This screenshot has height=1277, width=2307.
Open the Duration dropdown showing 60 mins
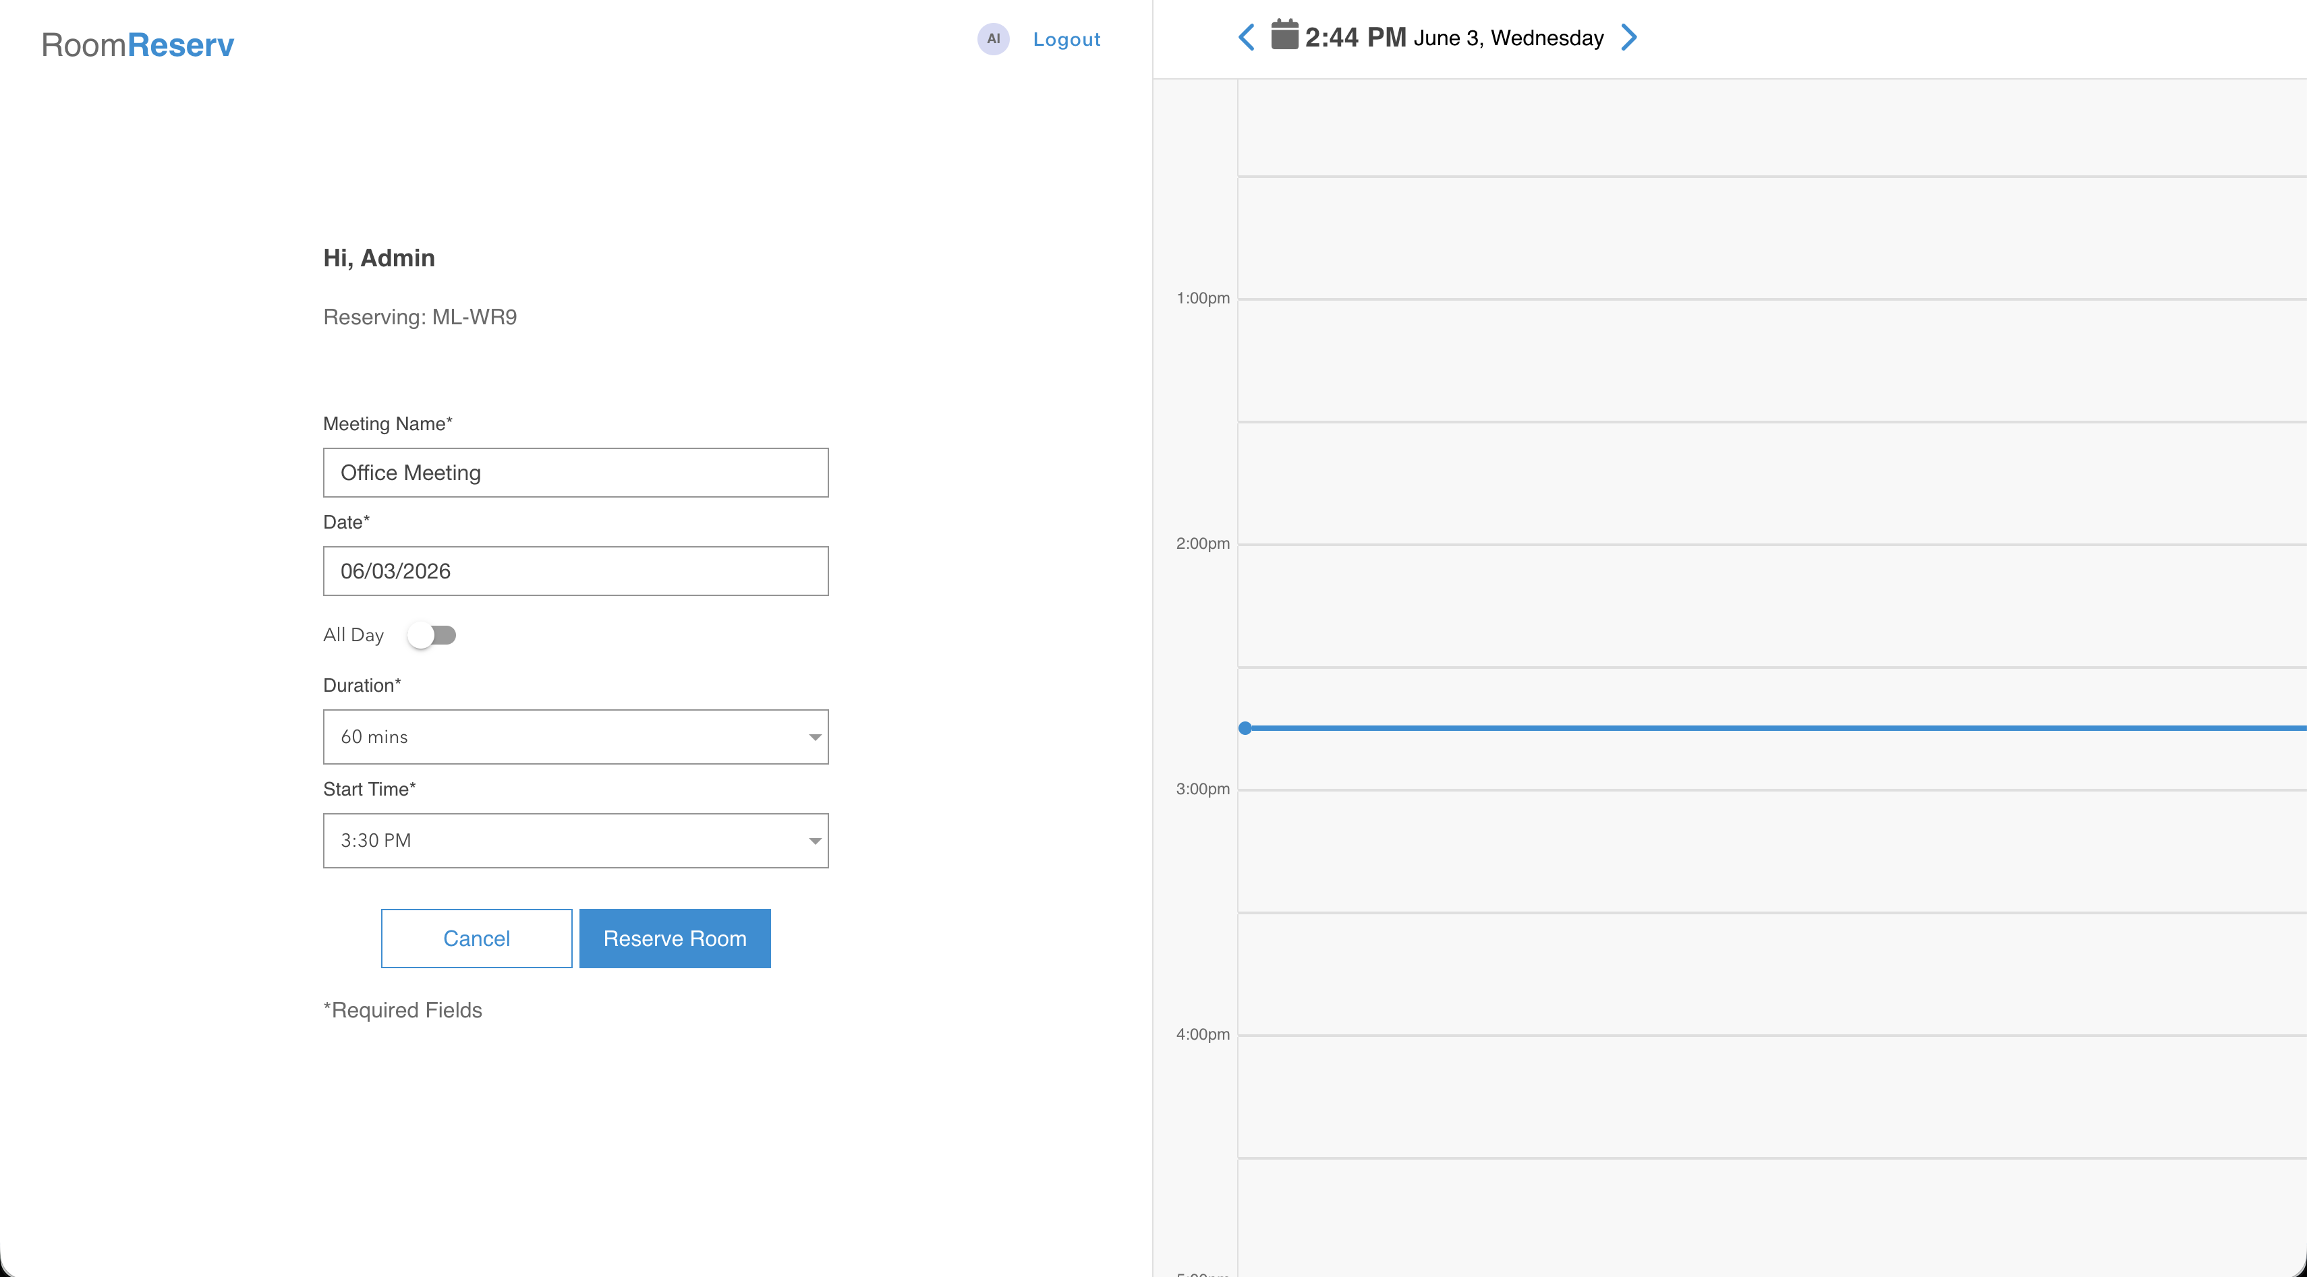coord(576,736)
